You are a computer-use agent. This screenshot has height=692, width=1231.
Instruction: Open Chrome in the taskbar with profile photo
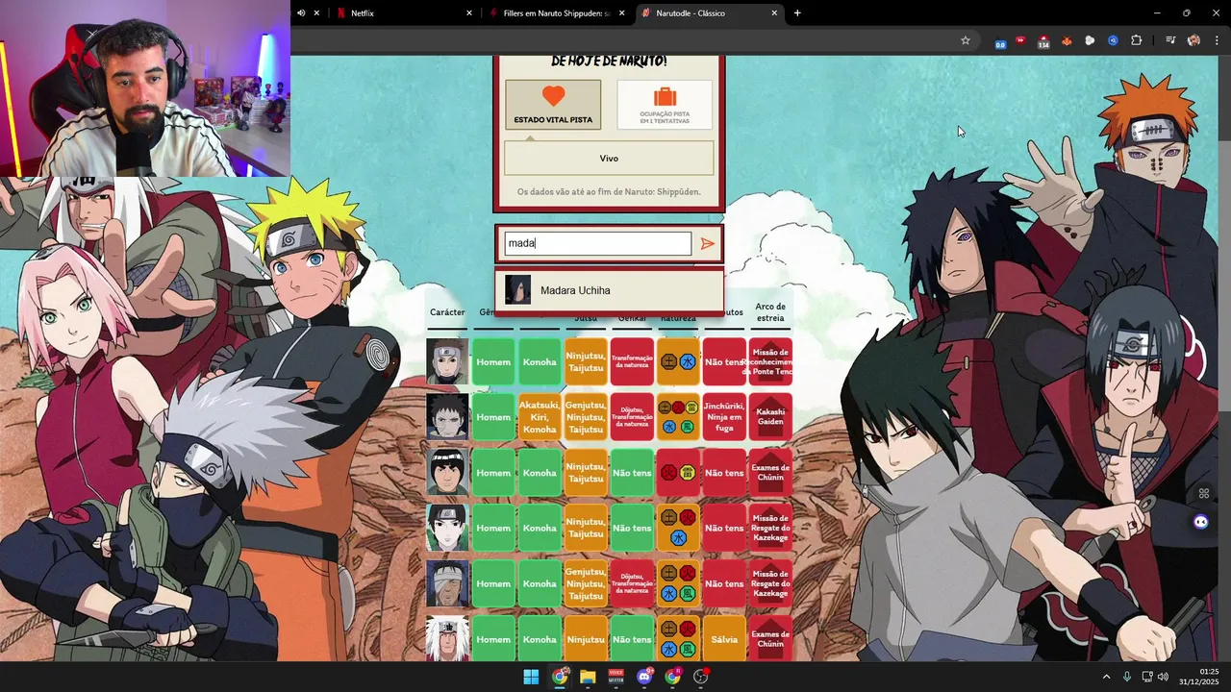[560, 677]
